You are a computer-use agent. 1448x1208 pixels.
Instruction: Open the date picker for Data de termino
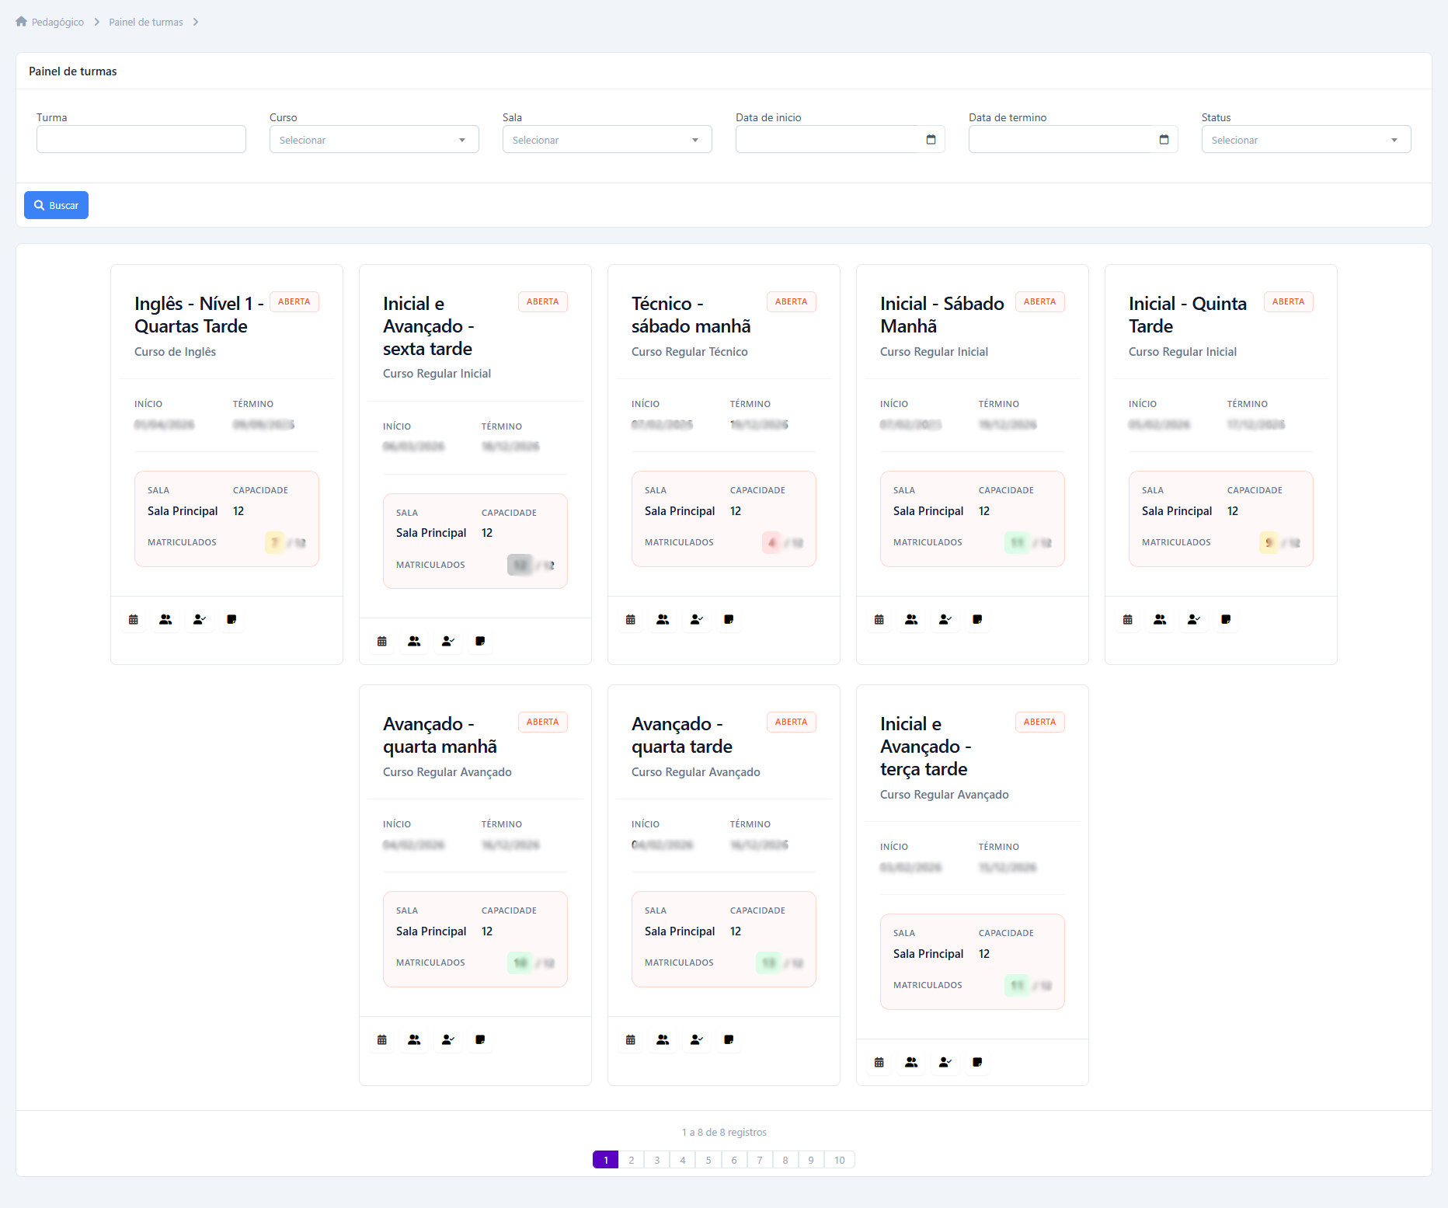point(1164,140)
